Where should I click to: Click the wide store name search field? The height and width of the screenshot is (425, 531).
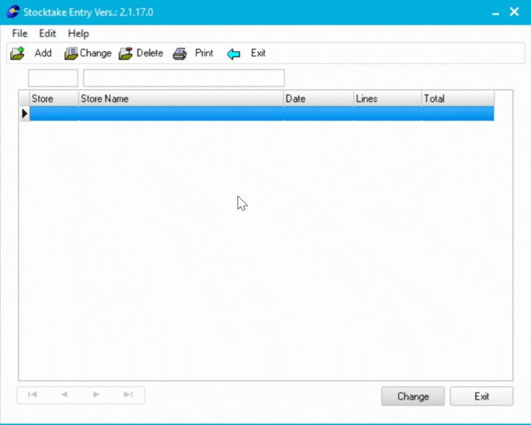click(184, 78)
